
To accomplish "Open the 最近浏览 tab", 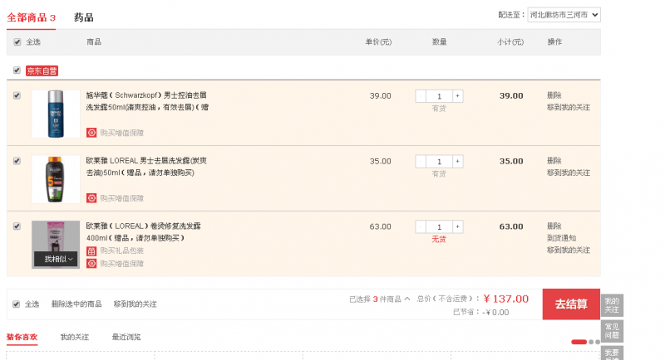I will [x=126, y=337].
